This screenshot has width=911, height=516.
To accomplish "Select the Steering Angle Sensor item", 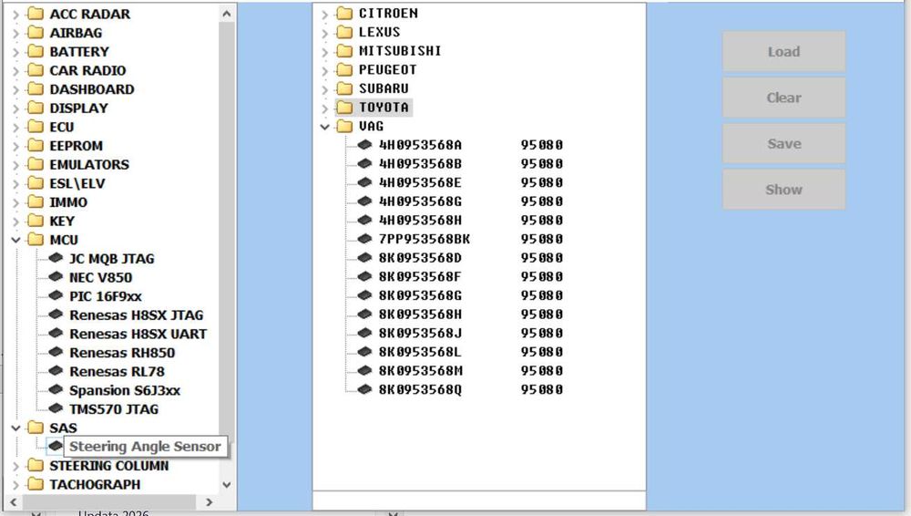I will (x=145, y=446).
